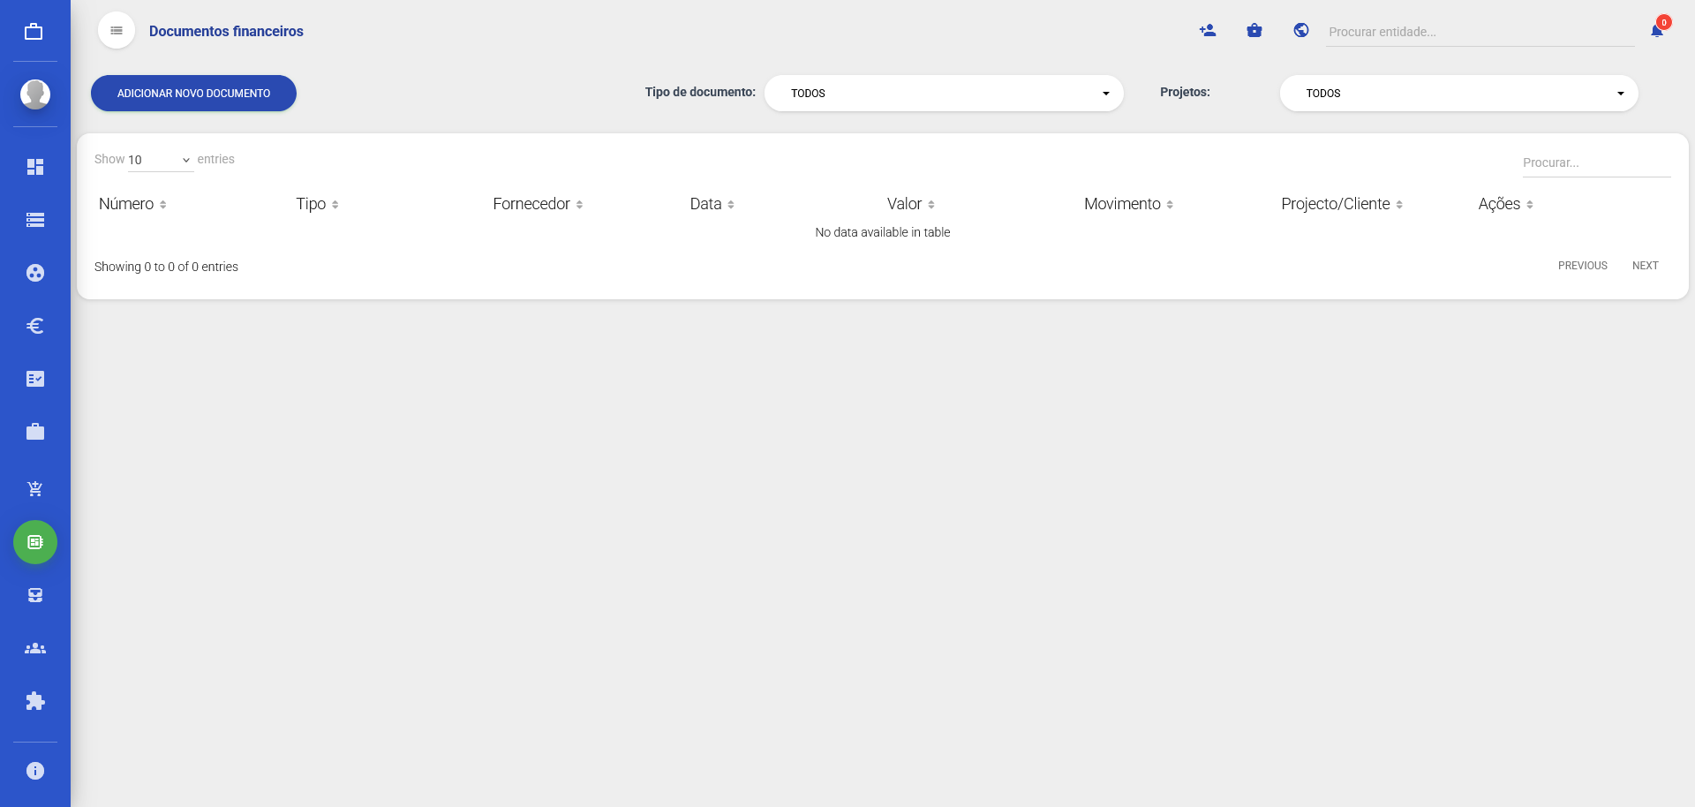Viewport: 1695px width, 807px height.
Task: Click the dashboard grid icon in sidebar
Action: click(x=35, y=167)
